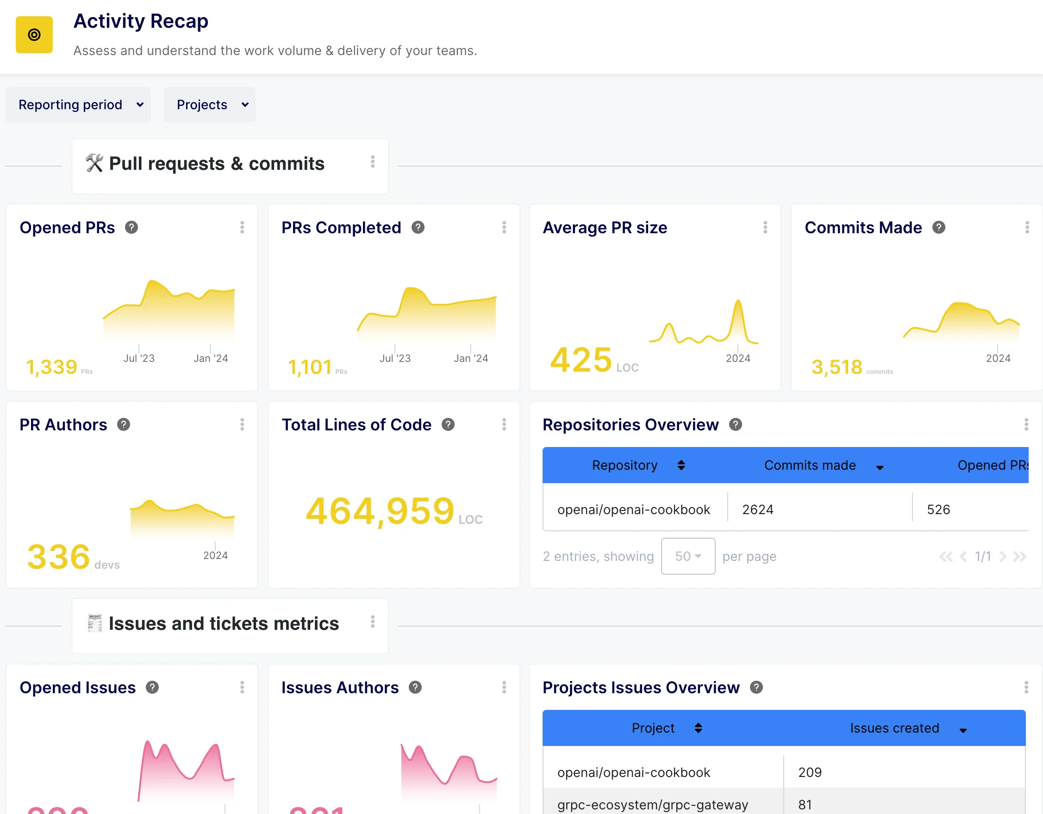The height and width of the screenshot is (814, 1043).
Task: Change entries per page using the 50 dropdown
Action: [687, 556]
